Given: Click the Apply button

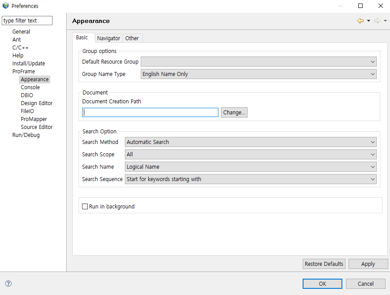Looking at the screenshot, I should (368, 264).
